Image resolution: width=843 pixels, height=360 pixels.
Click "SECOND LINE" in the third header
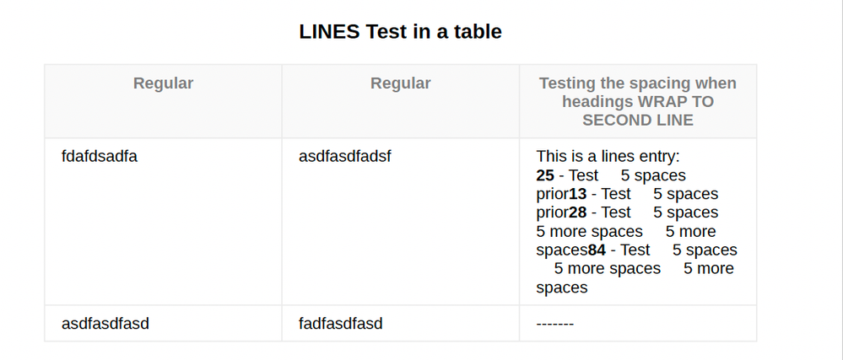[x=637, y=121]
